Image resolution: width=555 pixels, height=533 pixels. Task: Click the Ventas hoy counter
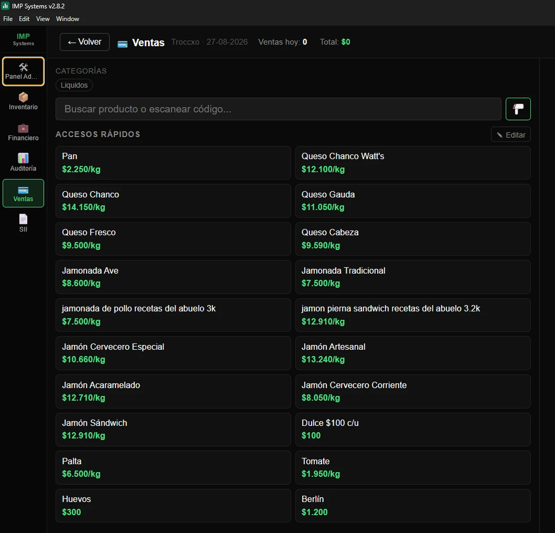(x=282, y=42)
